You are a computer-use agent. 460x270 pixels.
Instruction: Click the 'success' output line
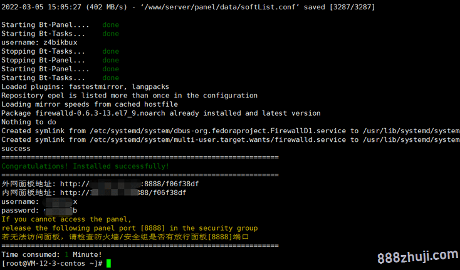pyautogui.click(x=16, y=149)
